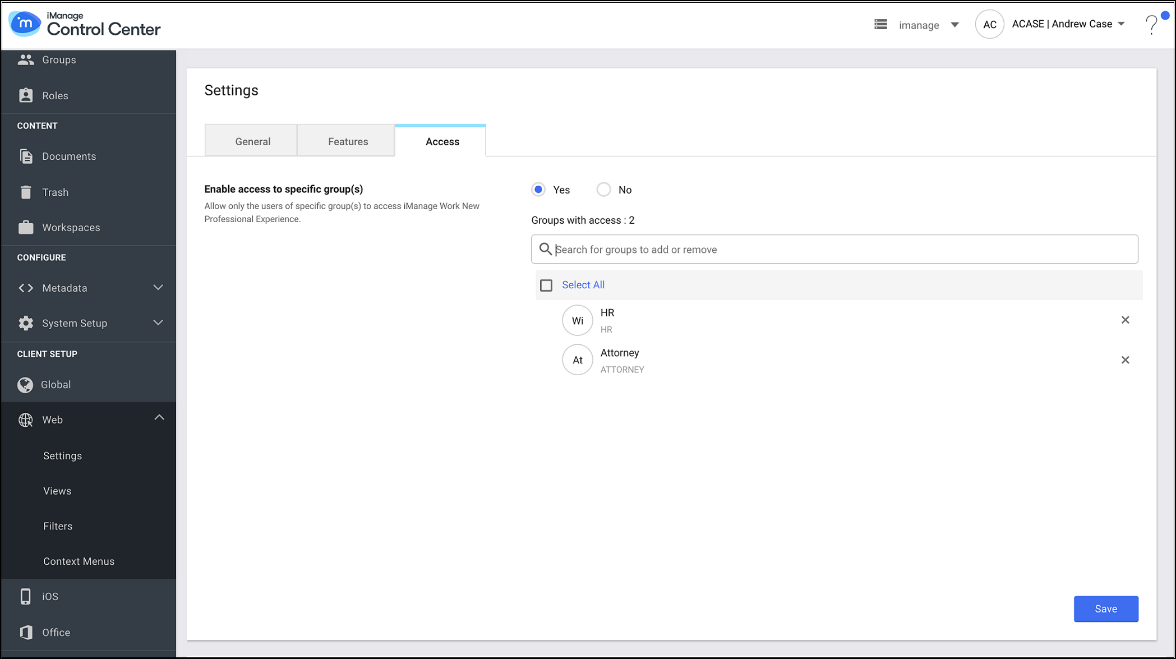Click the iOS phone icon

click(26, 597)
